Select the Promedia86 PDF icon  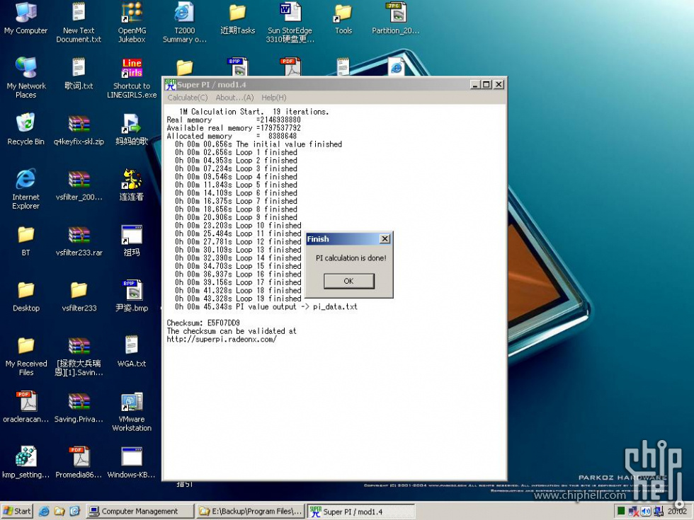tap(79, 463)
